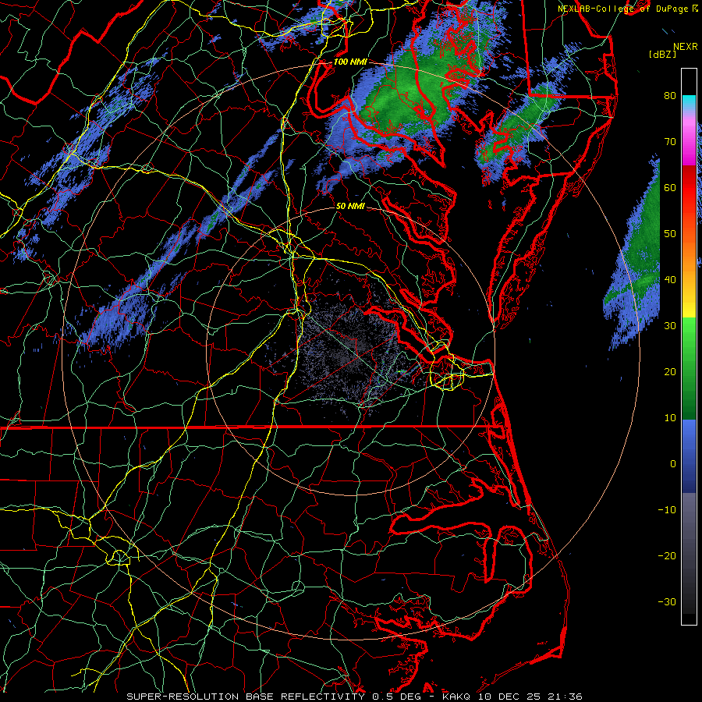Click the NEXR label above color scale

686,47
